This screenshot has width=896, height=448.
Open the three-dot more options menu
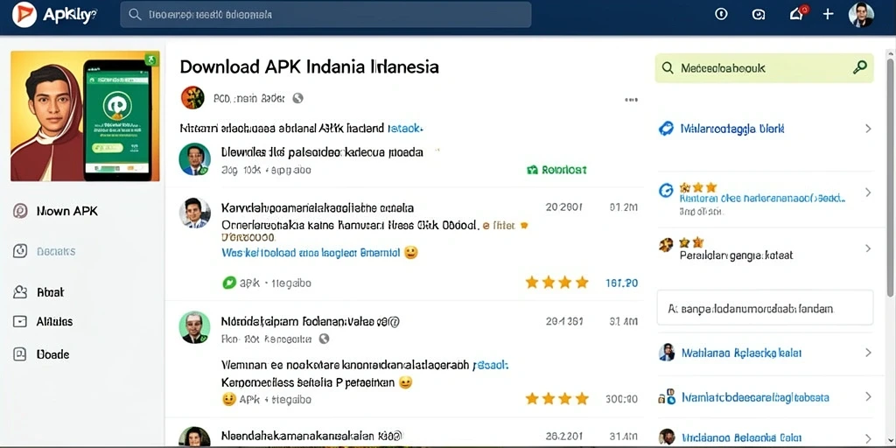(x=631, y=100)
